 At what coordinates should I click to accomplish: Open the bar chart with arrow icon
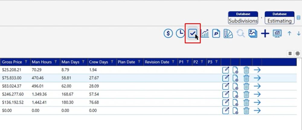(205, 33)
